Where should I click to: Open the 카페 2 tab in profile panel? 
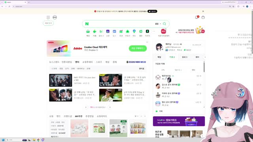(x=172, y=57)
